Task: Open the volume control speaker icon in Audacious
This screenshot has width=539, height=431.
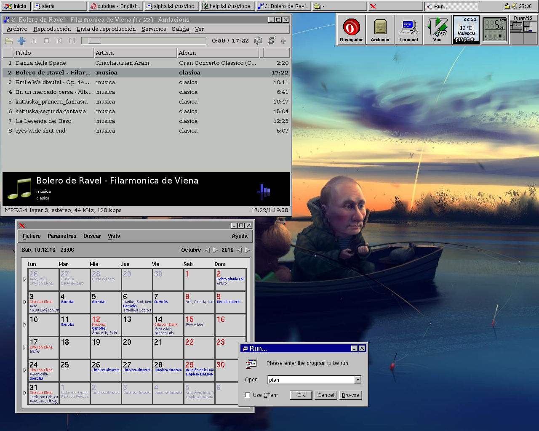Action: [283, 41]
